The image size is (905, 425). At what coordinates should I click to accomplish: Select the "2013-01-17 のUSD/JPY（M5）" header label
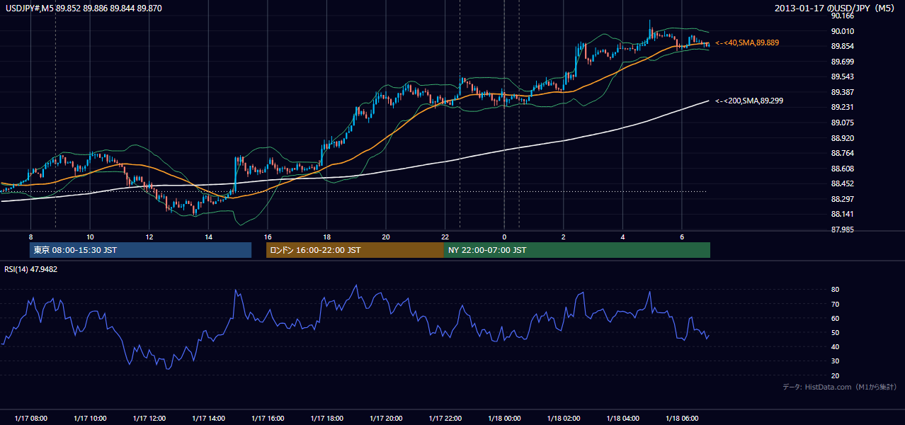(x=836, y=8)
